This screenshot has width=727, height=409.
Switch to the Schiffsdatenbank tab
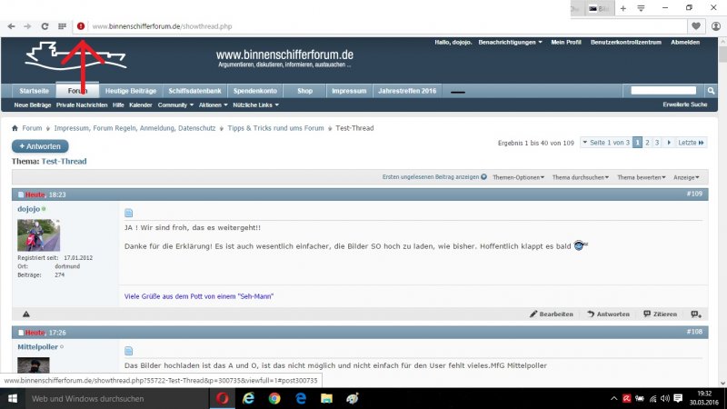[194, 91]
